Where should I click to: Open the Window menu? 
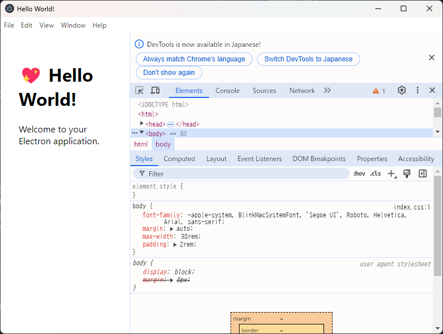(73, 25)
